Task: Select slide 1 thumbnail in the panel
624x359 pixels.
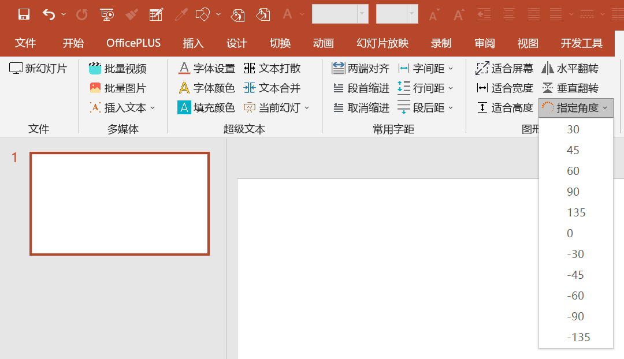Action: 119,203
